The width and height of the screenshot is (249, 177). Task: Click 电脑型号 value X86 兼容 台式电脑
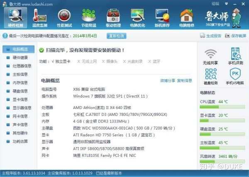click(89, 89)
